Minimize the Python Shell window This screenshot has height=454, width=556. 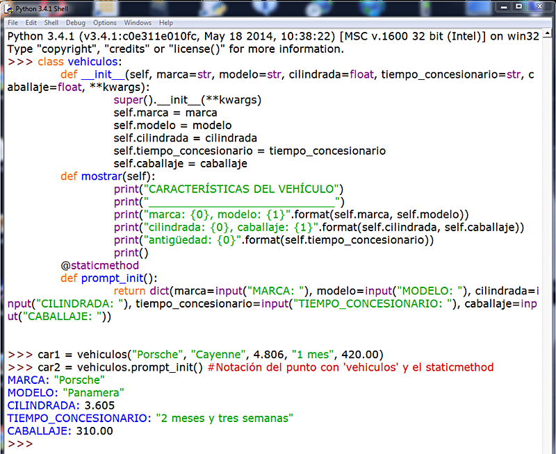click(x=504, y=6)
